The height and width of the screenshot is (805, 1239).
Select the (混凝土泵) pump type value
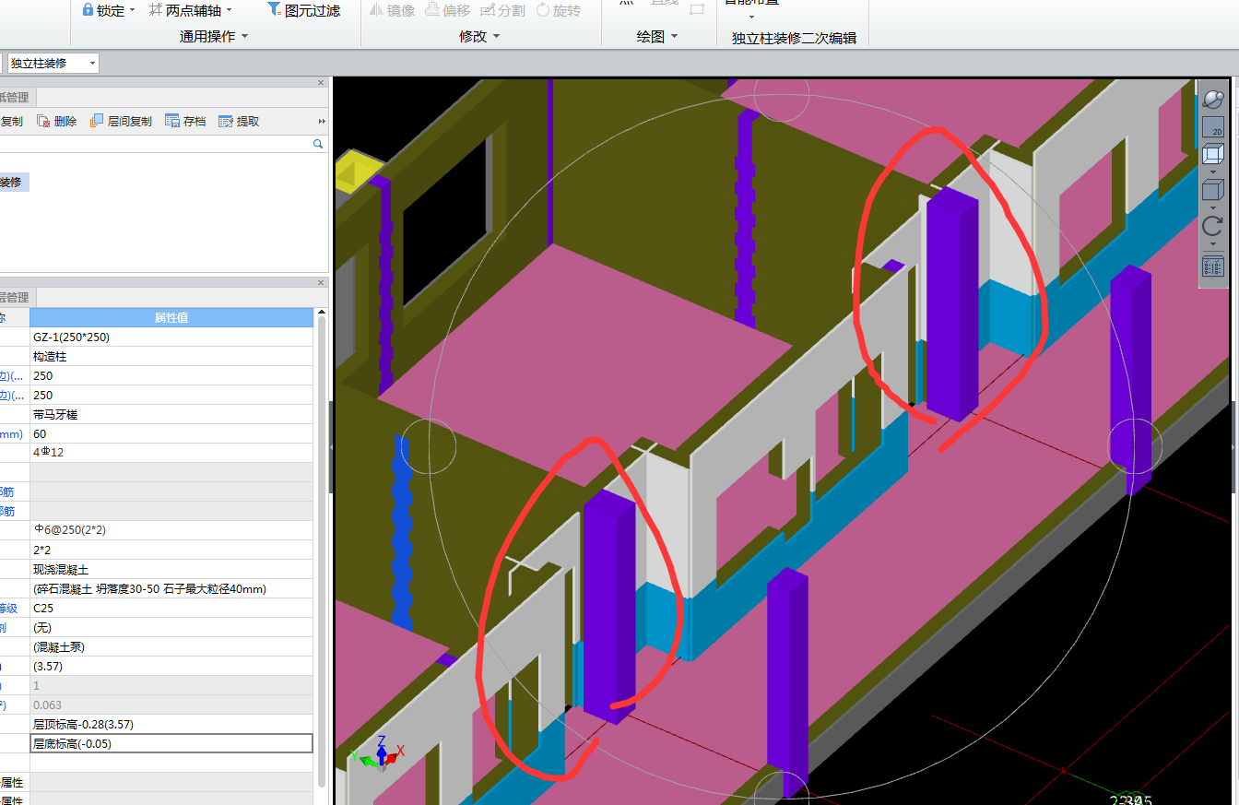[171, 646]
